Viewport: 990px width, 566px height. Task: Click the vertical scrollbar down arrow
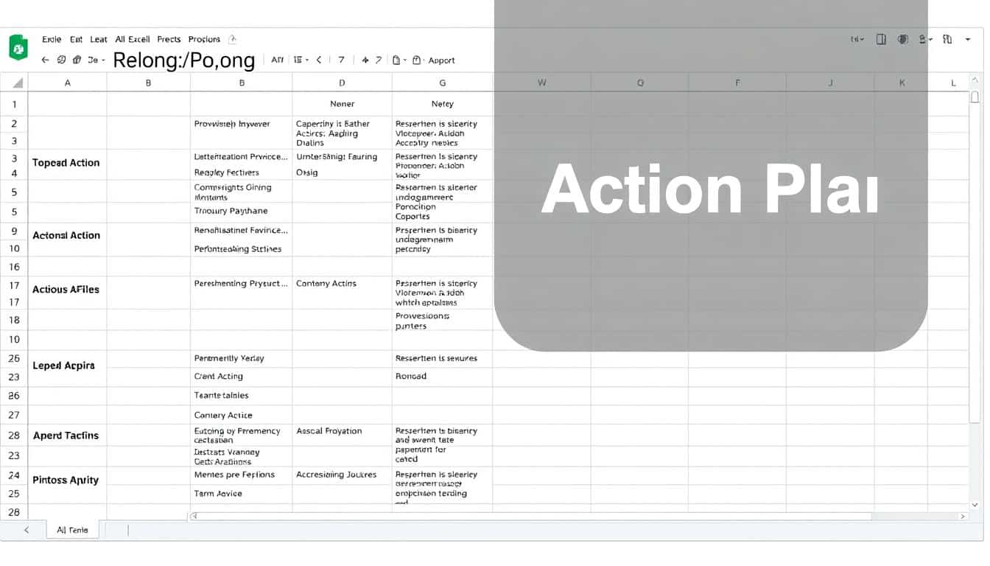coord(975,505)
